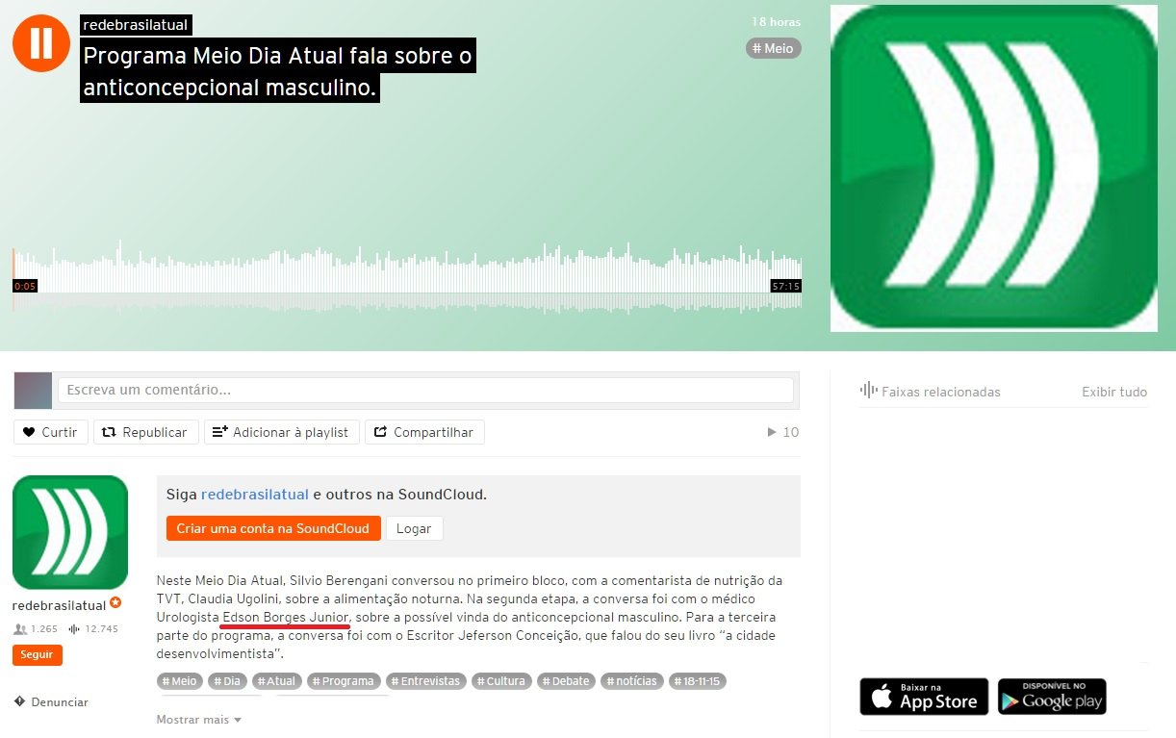Open Exibir tudo related tracks
This screenshot has width=1176, height=738.
pos(1114,392)
